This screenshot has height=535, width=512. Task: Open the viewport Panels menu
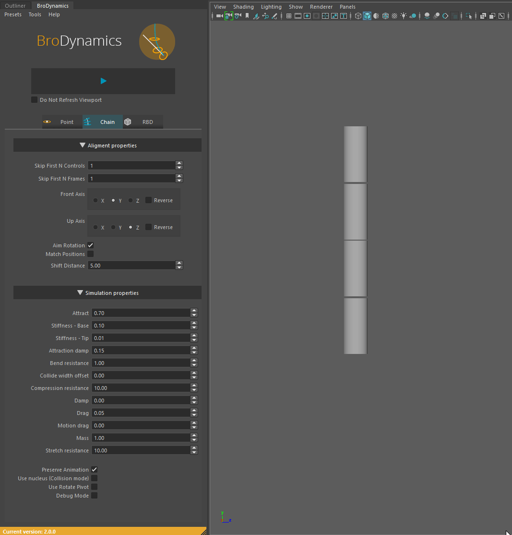tap(347, 7)
